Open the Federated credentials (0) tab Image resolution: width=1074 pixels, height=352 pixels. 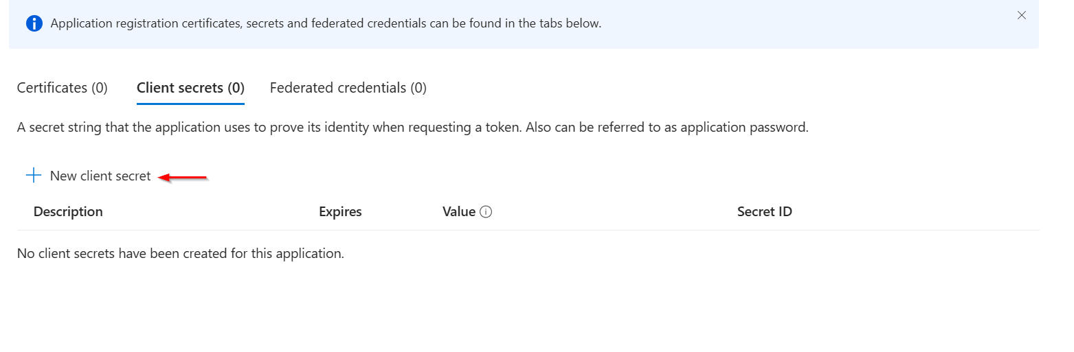[348, 88]
